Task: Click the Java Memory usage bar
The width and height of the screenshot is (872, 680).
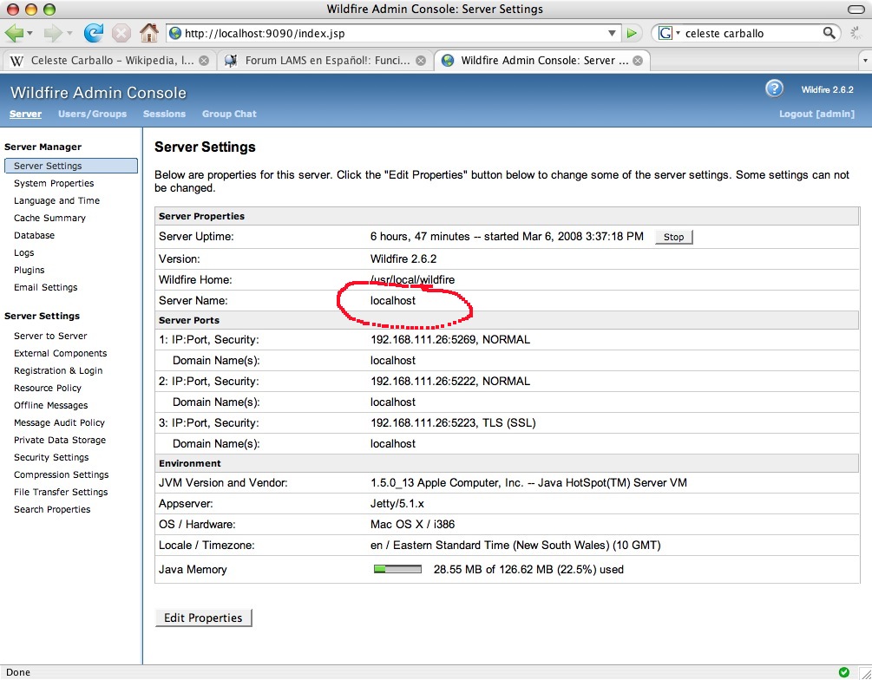Action: tap(397, 570)
